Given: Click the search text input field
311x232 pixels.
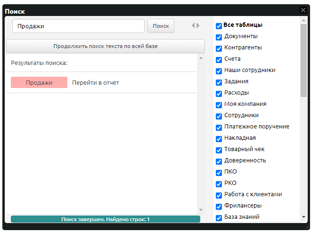Looking at the screenshot, I should [78, 26].
